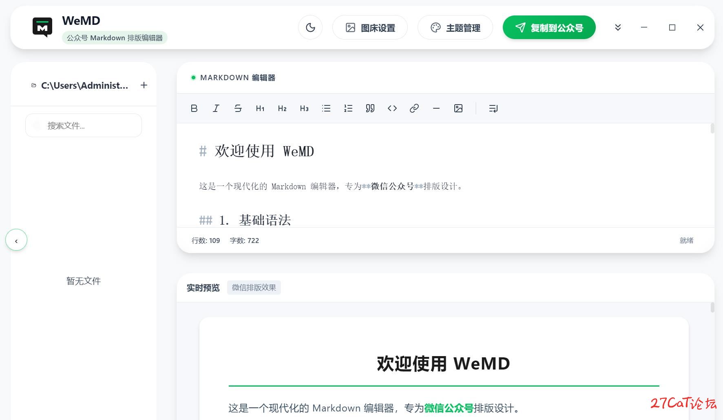Insert image from editor toolbar
This screenshot has height=420, width=723.
(x=458, y=108)
